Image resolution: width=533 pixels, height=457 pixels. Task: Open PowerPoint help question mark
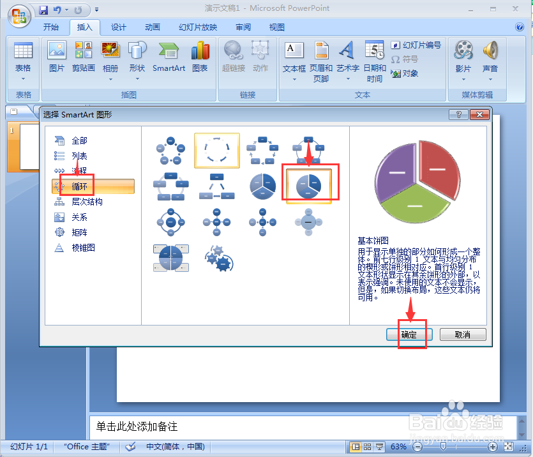[520, 27]
